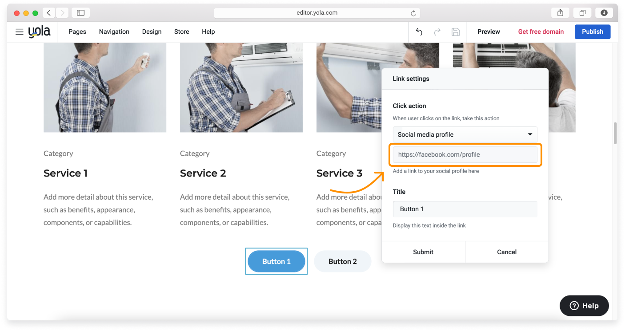Cancel the Link settings dialog
625x331 pixels.
[x=506, y=252]
